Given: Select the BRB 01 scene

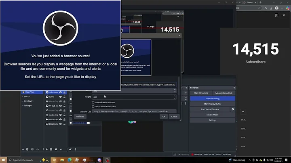Looking at the screenshot, I should click(x=32, y=96).
